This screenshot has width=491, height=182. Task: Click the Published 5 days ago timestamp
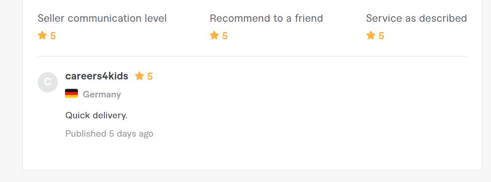click(109, 134)
